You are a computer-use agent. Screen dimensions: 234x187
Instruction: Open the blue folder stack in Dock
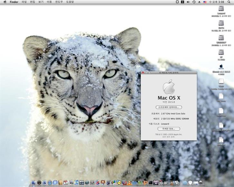point(185,183)
